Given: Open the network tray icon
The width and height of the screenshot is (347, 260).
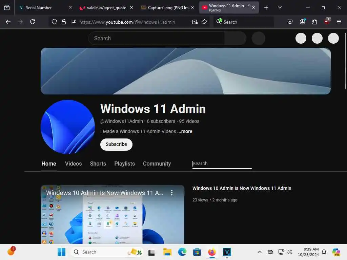Looking at the screenshot, I should pos(281,252).
